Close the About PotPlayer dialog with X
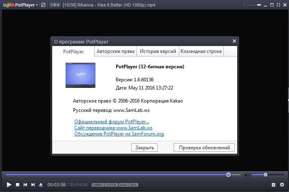Screen dimensions: 289x192 tap(234, 41)
